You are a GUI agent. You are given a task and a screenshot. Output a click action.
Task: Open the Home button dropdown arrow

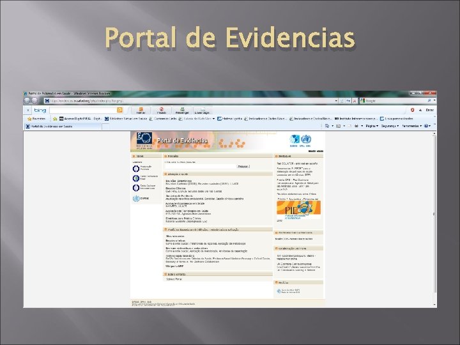(x=332, y=126)
